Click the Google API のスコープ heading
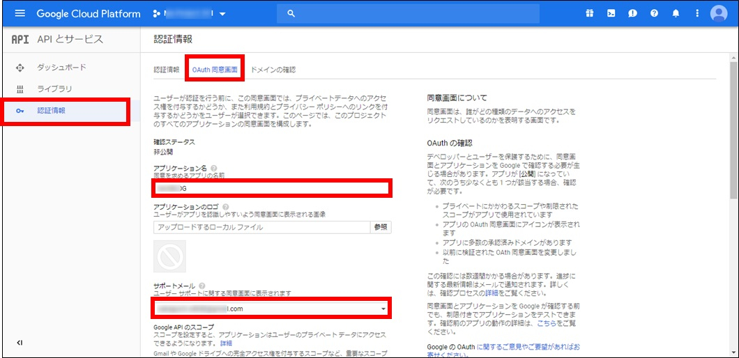 [184, 327]
